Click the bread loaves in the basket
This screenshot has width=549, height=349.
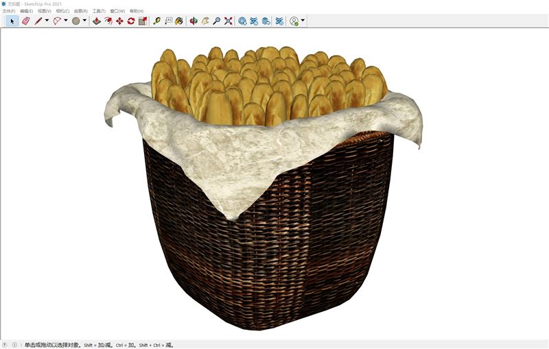coord(270,86)
